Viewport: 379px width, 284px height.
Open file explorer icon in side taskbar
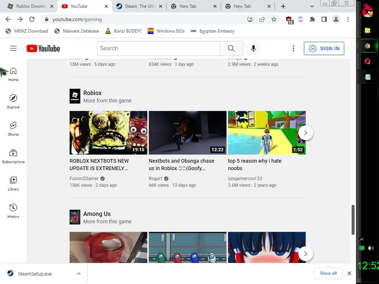[368, 30]
